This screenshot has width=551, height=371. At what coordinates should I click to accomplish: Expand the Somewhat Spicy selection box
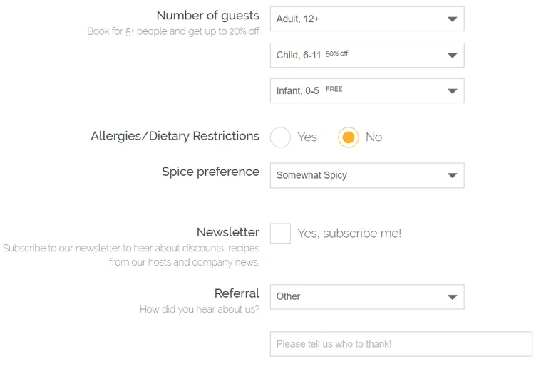[x=356, y=175]
